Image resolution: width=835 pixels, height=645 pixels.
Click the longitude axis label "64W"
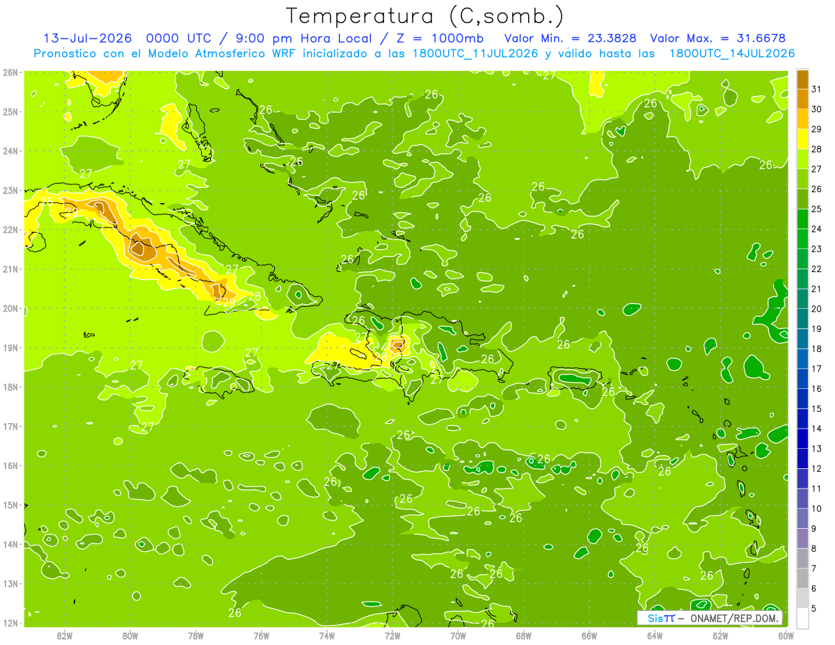(x=655, y=635)
